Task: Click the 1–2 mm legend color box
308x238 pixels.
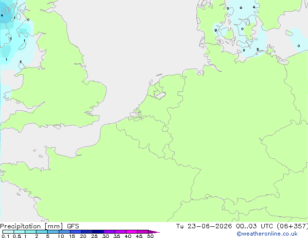Action: click(31, 232)
